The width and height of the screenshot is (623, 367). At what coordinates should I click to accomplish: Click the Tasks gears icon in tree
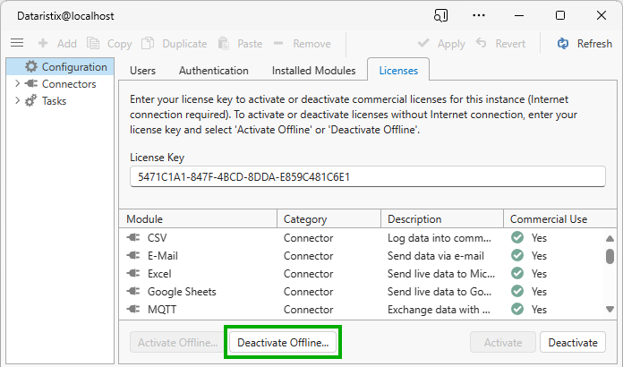(x=32, y=101)
